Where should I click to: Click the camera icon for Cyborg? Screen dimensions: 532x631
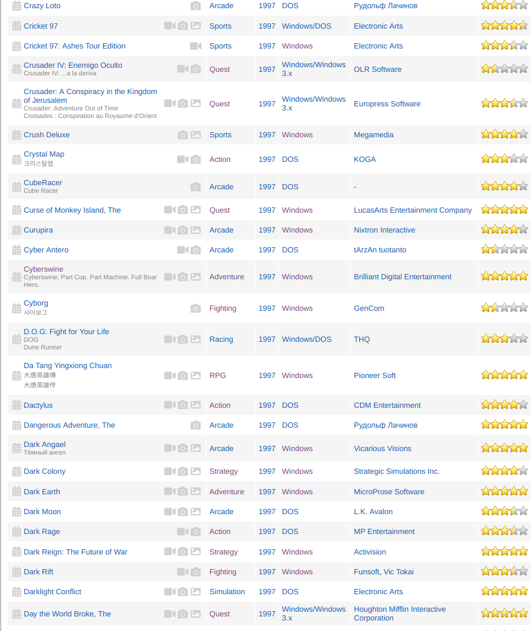[195, 308]
